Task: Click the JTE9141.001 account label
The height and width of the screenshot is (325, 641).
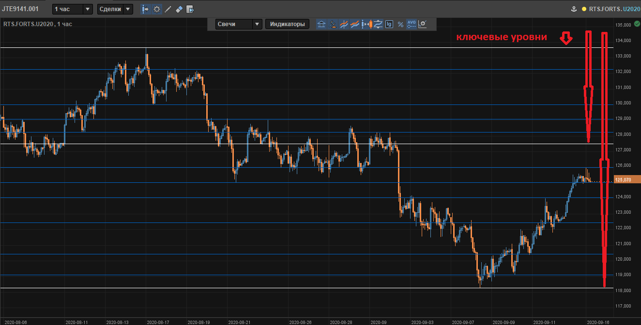Action: (20, 9)
